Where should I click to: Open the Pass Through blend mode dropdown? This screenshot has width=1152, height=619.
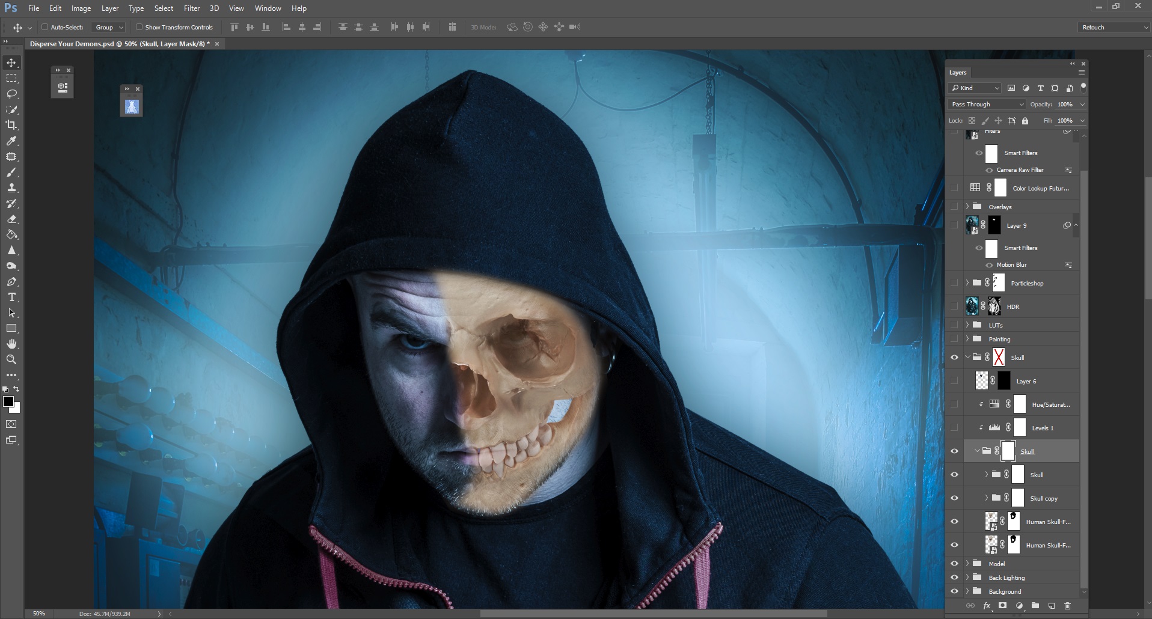[x=985, y=104]
